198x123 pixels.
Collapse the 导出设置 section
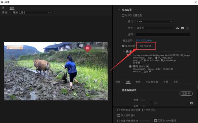pos(119,10)
